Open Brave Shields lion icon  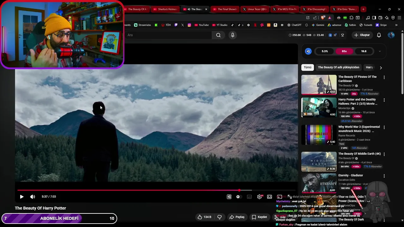pyautogui.click(x=323, y=18)
